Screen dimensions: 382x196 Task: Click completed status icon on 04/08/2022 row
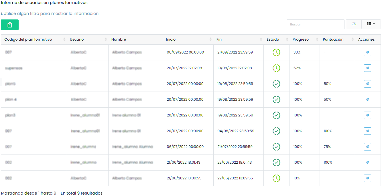[x=276, y=131]
